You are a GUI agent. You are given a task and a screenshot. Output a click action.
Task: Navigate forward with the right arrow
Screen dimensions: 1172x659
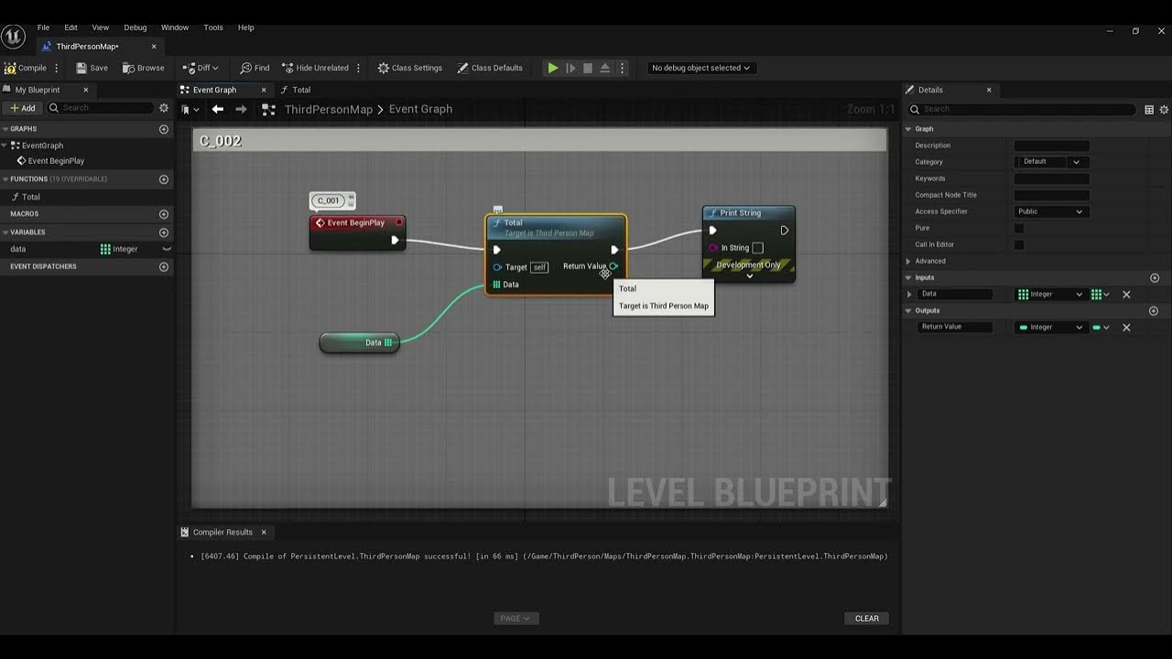(241, 109)
